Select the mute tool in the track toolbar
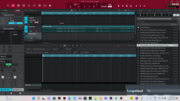Image resolution: width=180 pixels, height=101 pixels. tap(84, 10)
